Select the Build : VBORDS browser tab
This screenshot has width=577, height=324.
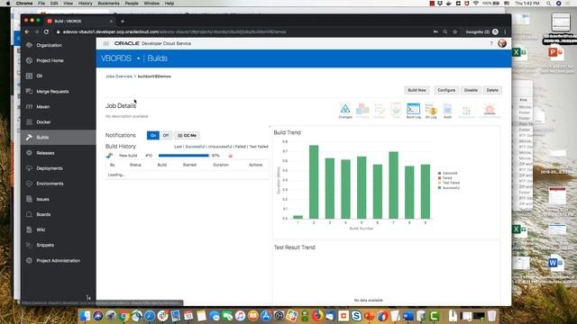pyautogui.click(x=79, y=21)
